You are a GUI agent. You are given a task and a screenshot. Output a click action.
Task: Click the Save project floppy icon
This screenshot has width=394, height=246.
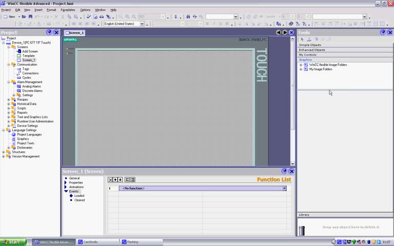(x=30, y=16)
